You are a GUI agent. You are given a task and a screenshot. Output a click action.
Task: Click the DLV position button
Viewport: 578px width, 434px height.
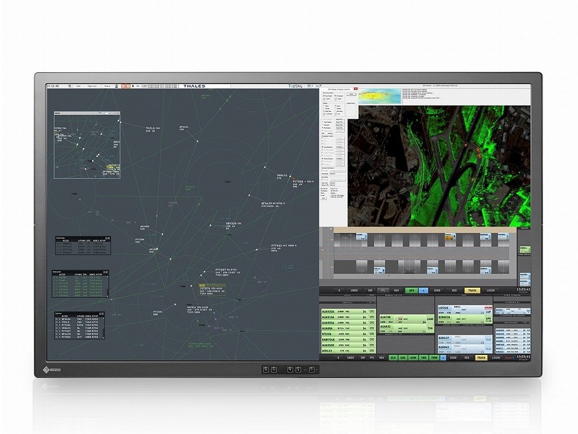(x=393, y=358)
